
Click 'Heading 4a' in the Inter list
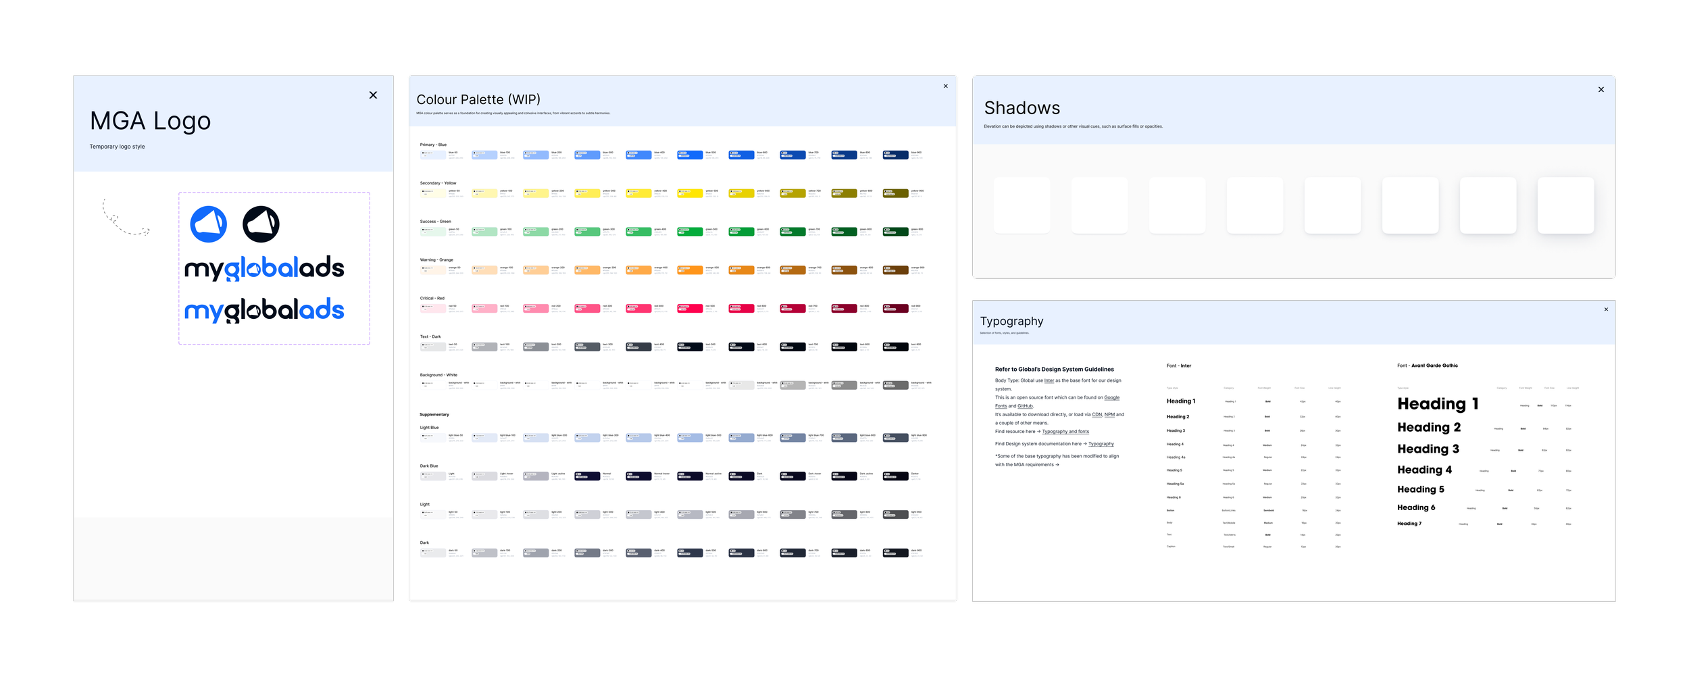(x=1176, y=457)
